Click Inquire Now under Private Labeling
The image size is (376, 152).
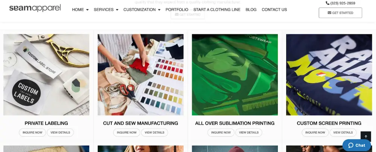(32, 132)
